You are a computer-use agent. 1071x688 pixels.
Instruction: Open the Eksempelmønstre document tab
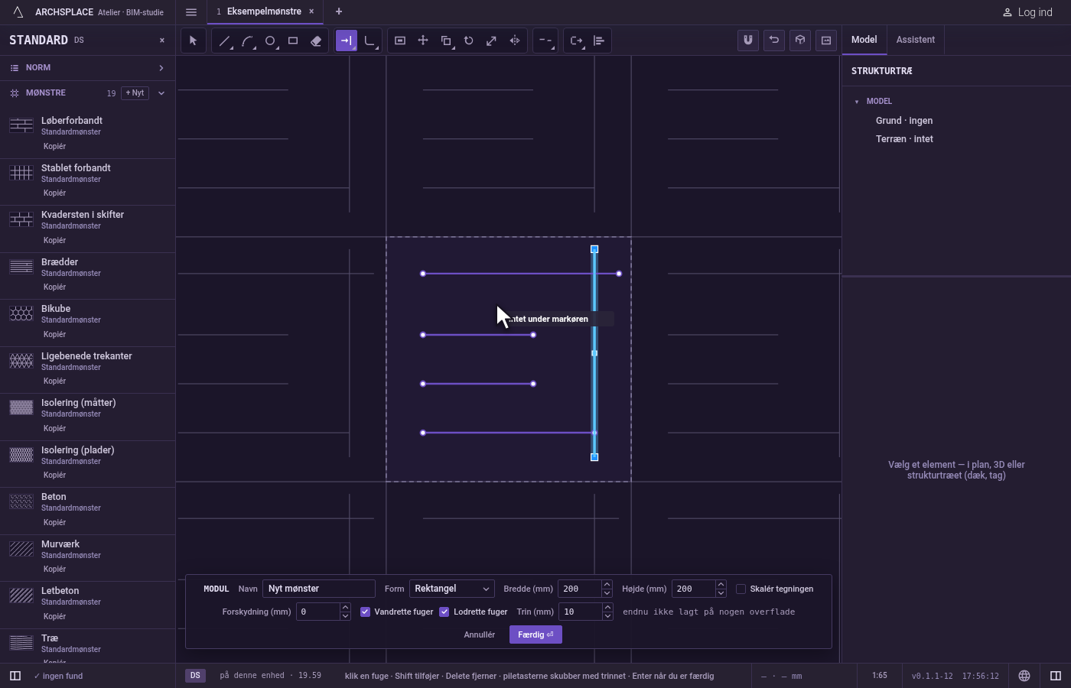(265, 11)
